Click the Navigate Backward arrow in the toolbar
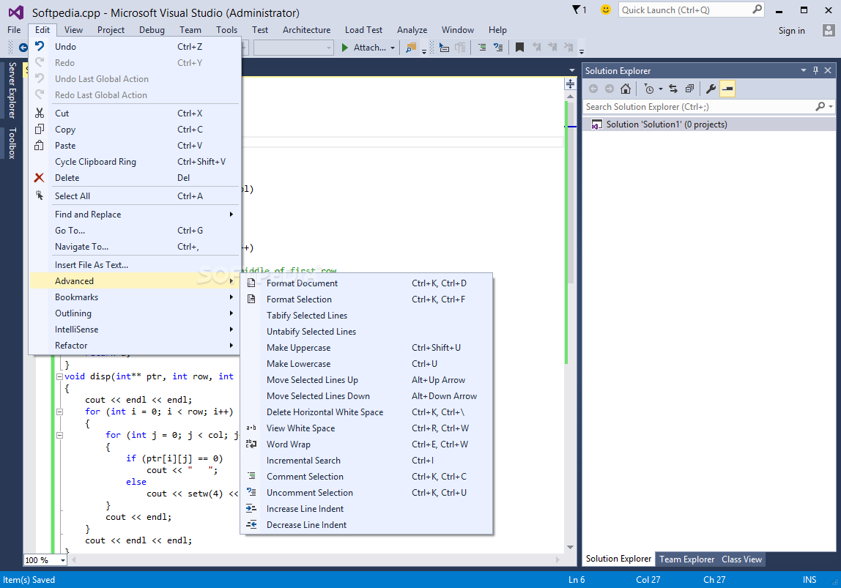Viewport: 841px width, 588px height. pos(23,48)
